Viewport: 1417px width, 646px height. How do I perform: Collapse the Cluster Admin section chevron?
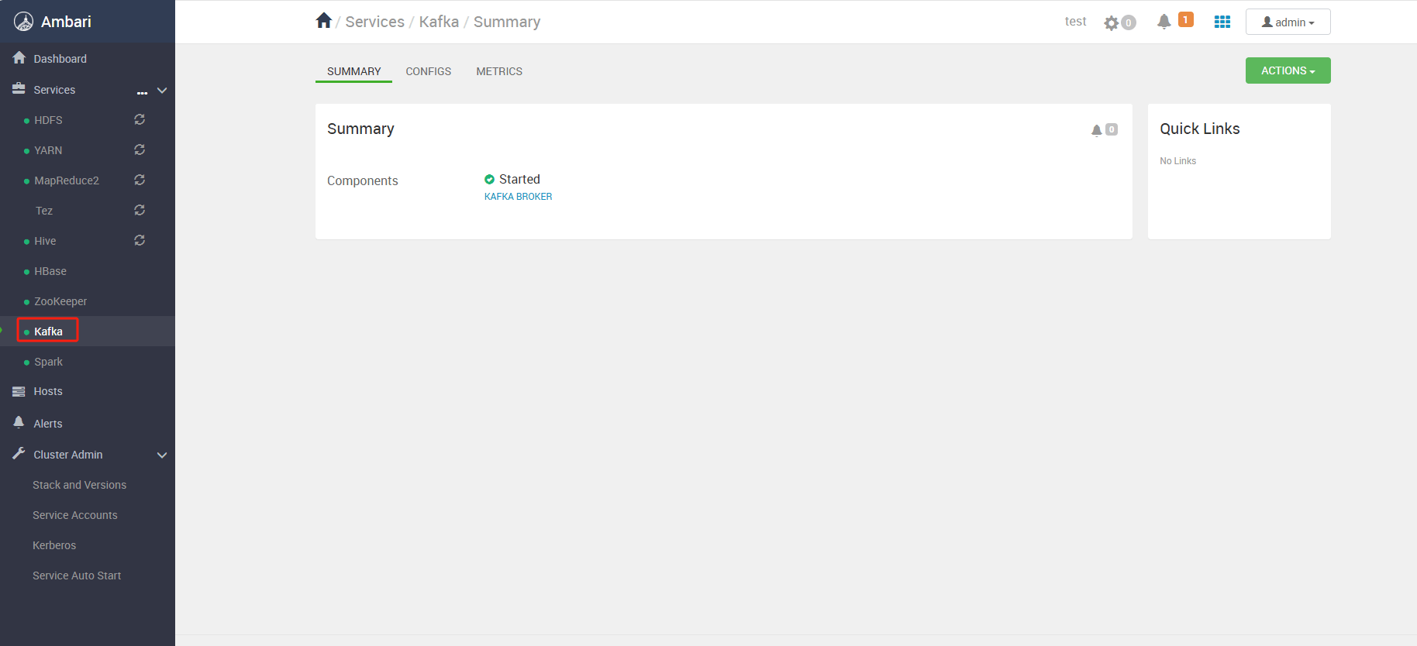(162, 455)
